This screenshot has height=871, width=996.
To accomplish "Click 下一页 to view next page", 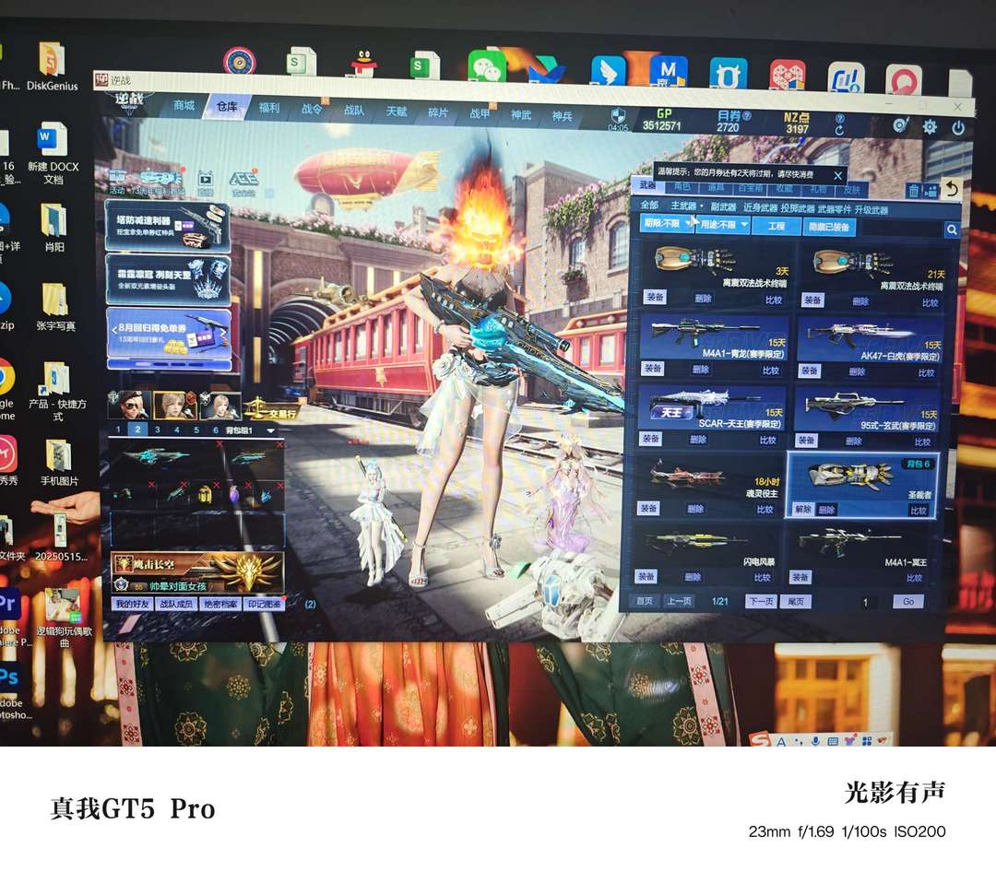I will (761, 601).
